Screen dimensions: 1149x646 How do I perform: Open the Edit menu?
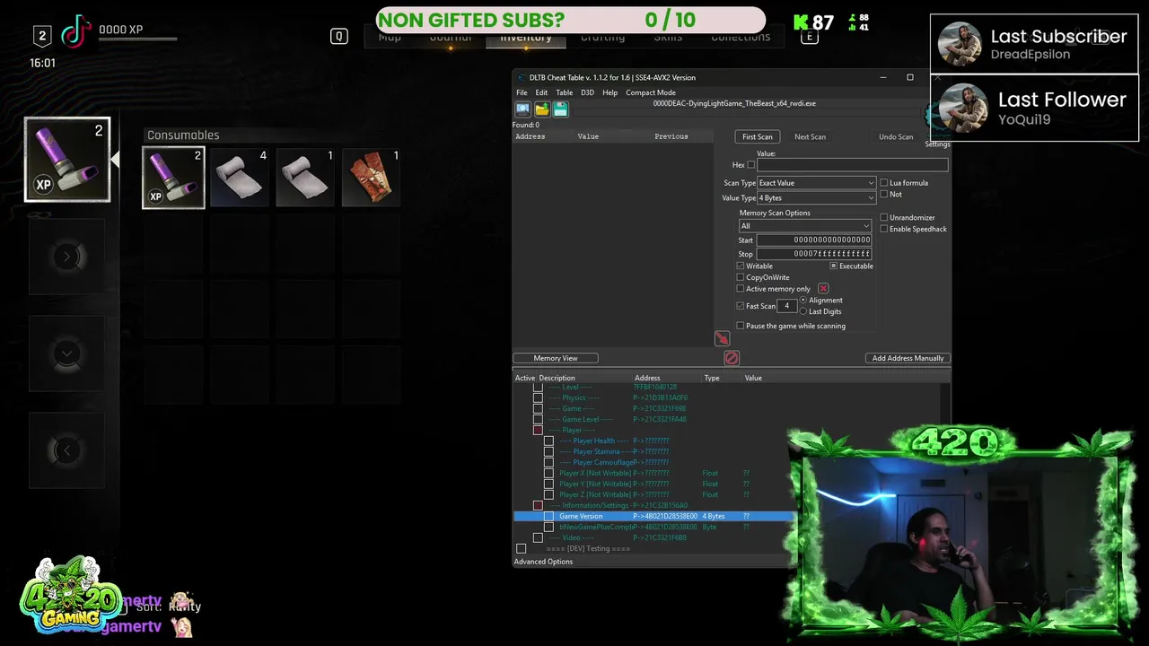[x=541, y=92]
